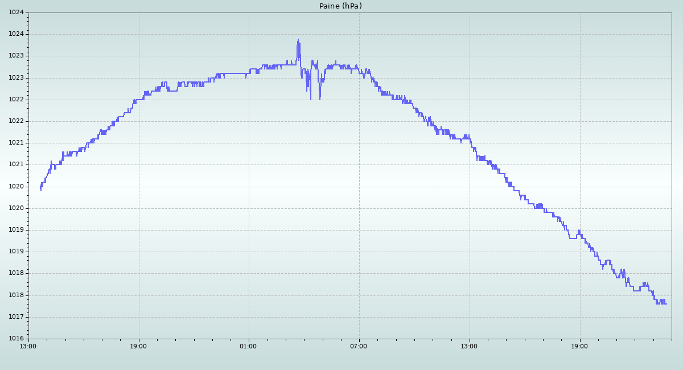
Task: Click the 07:00 time axis label
Action: (x=359, y=346)
